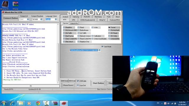The width and height of the screenshot is (189, 106).
Task: Click the COM Scan button
Action: 64,81
